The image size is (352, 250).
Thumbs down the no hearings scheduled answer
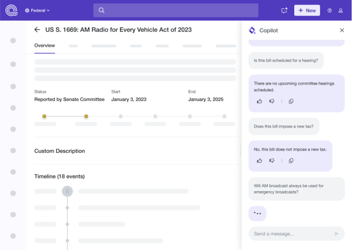point(272,101)
